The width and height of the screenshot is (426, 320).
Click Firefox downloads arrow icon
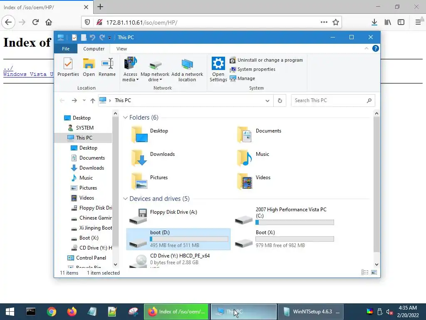[374, 22]
